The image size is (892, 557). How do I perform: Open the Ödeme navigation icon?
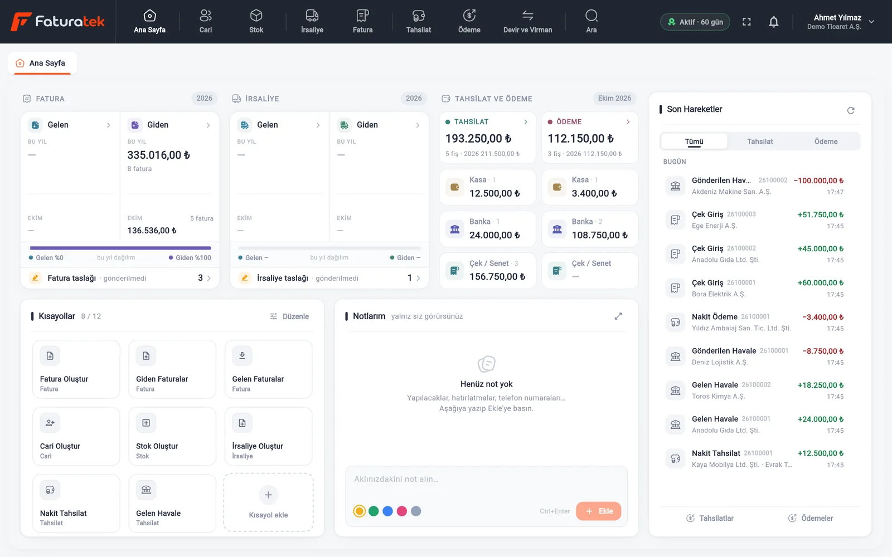coord(469,16)
